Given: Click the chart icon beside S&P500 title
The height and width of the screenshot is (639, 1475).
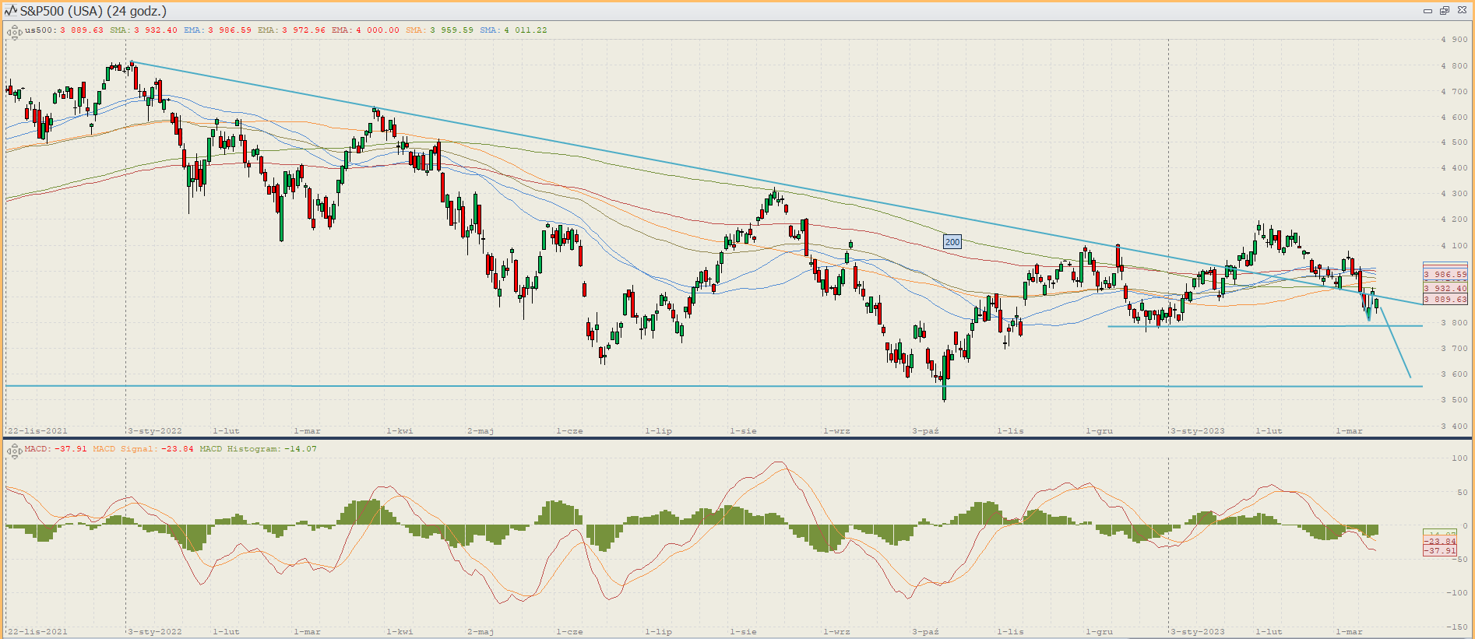Looking at the screenshot, I should tap(10, 11).
